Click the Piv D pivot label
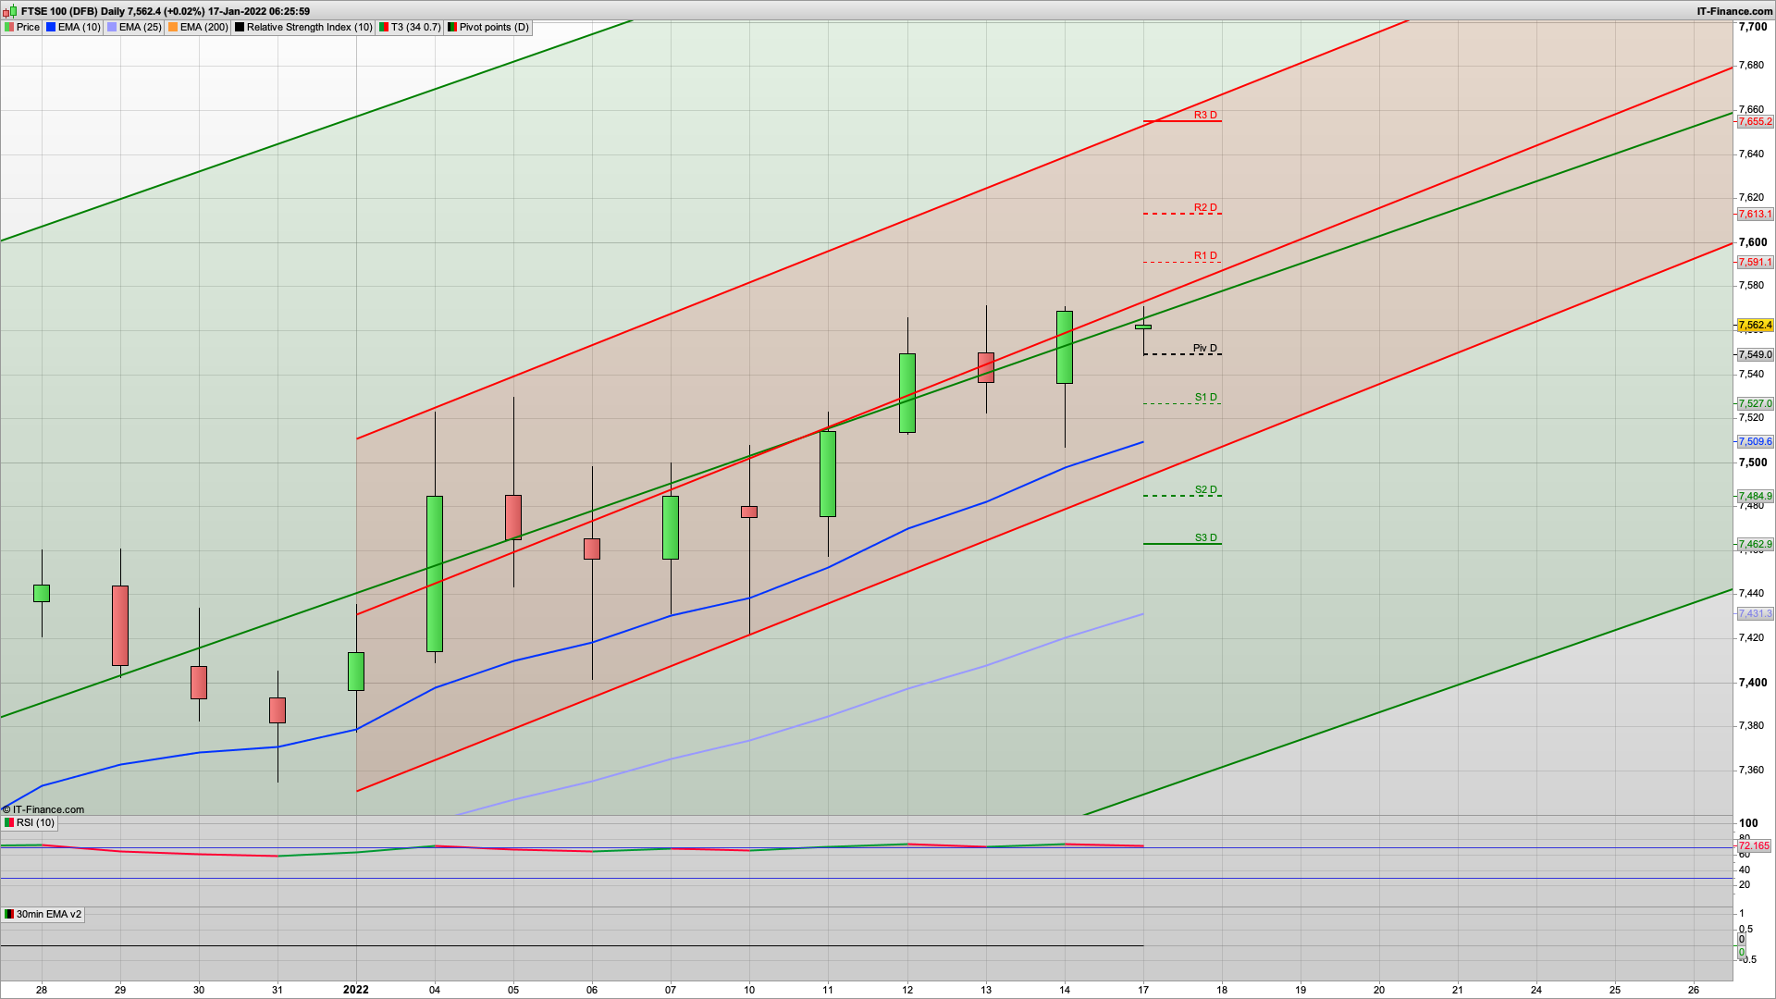 1204,348
